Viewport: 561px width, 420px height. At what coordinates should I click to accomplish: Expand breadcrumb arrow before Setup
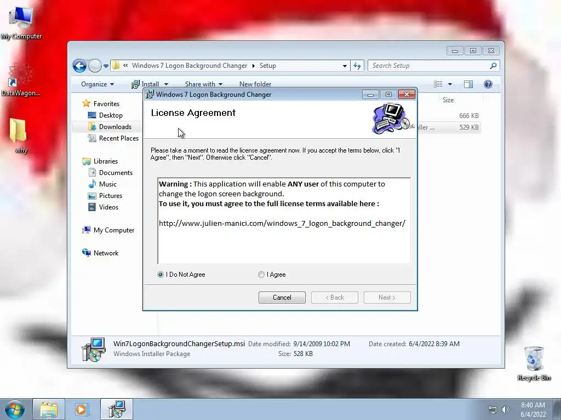pos(253,66)
